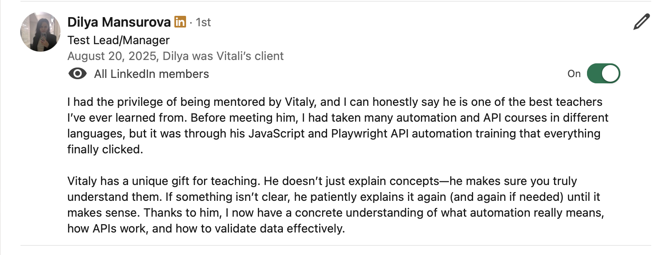Open the Dilya Mansurova name link

pyautogui.click(x=119, y=22)
